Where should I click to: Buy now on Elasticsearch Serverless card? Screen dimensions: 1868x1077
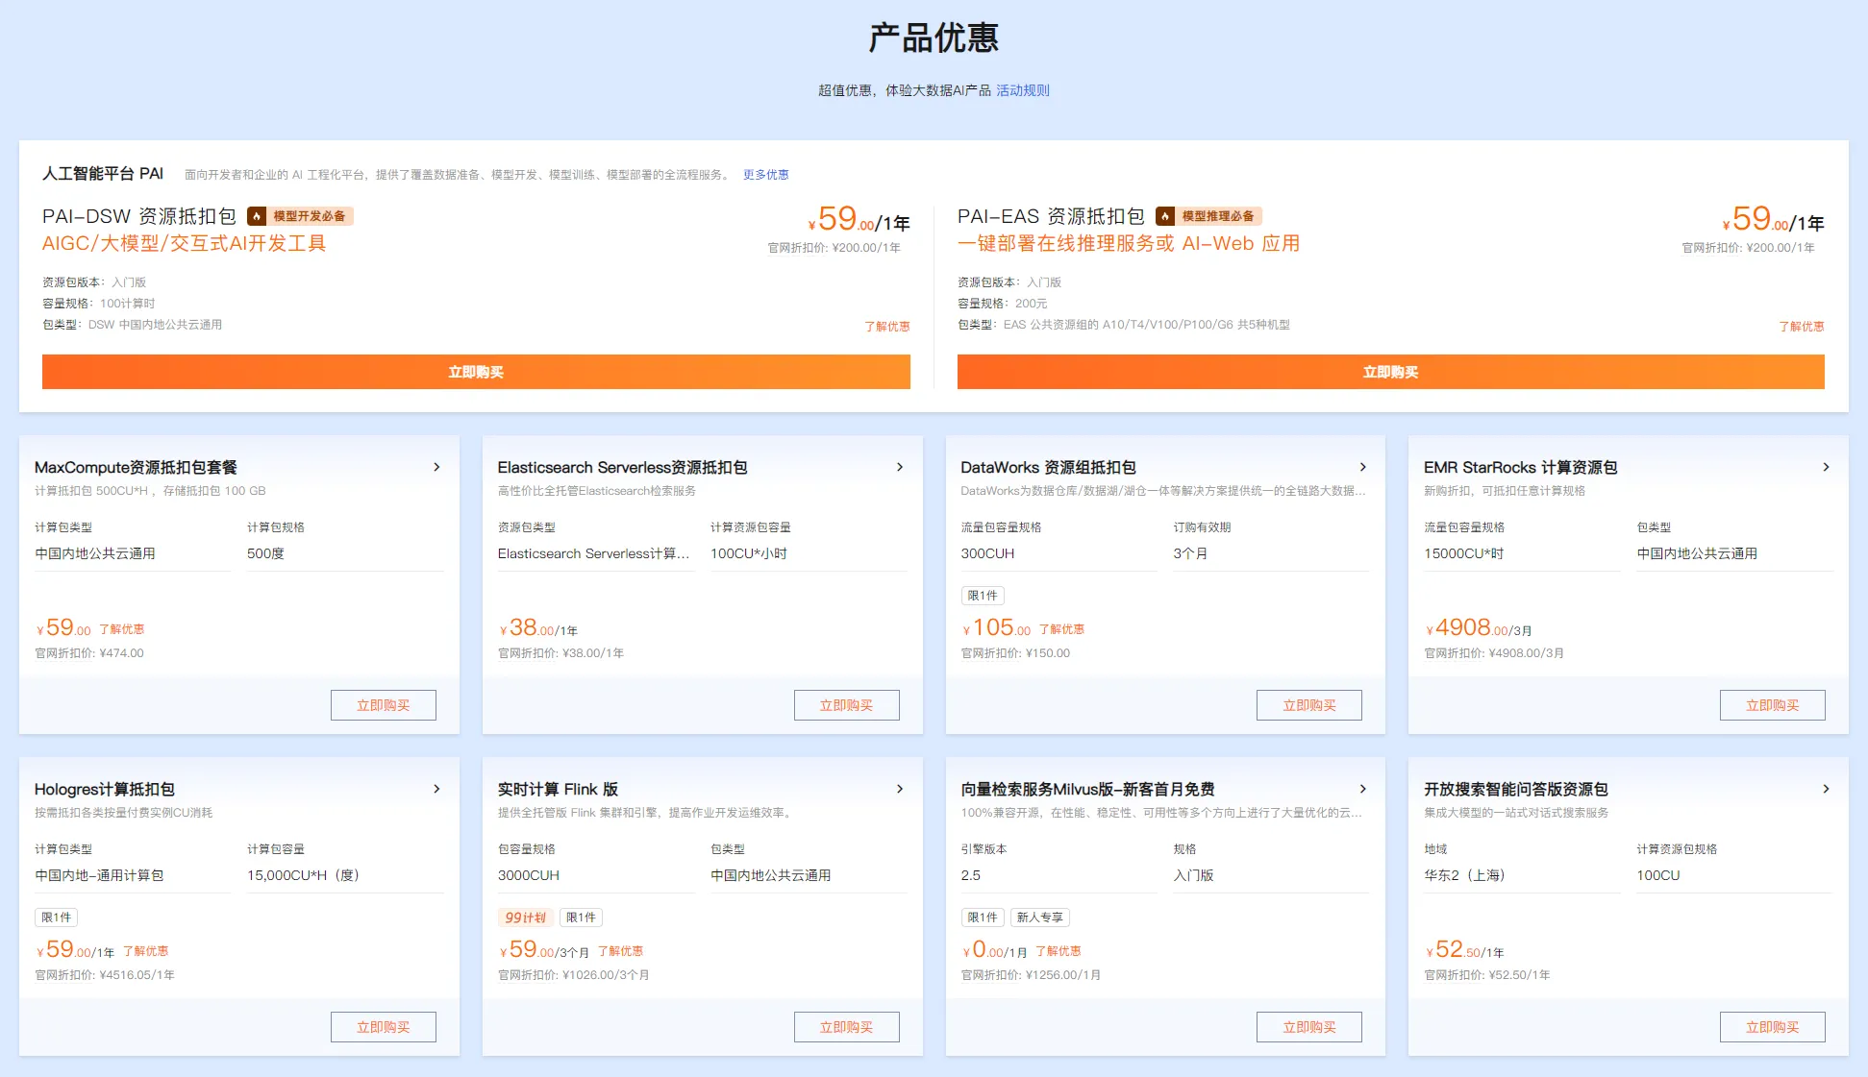[x=847, y=705]
